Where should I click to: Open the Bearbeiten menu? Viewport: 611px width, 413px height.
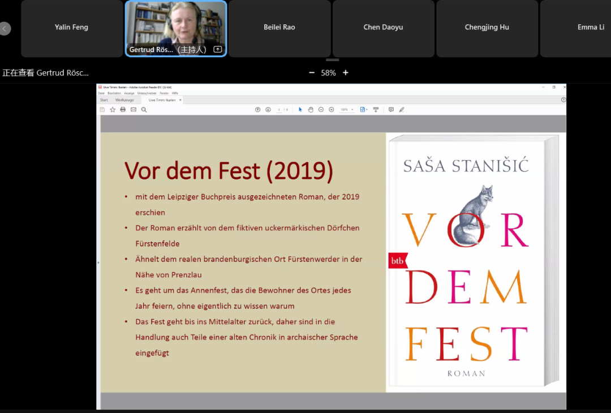coord(114,93)
